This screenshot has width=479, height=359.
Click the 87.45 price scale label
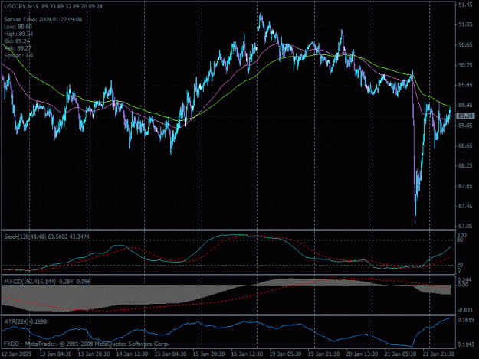tap(465, 206)
